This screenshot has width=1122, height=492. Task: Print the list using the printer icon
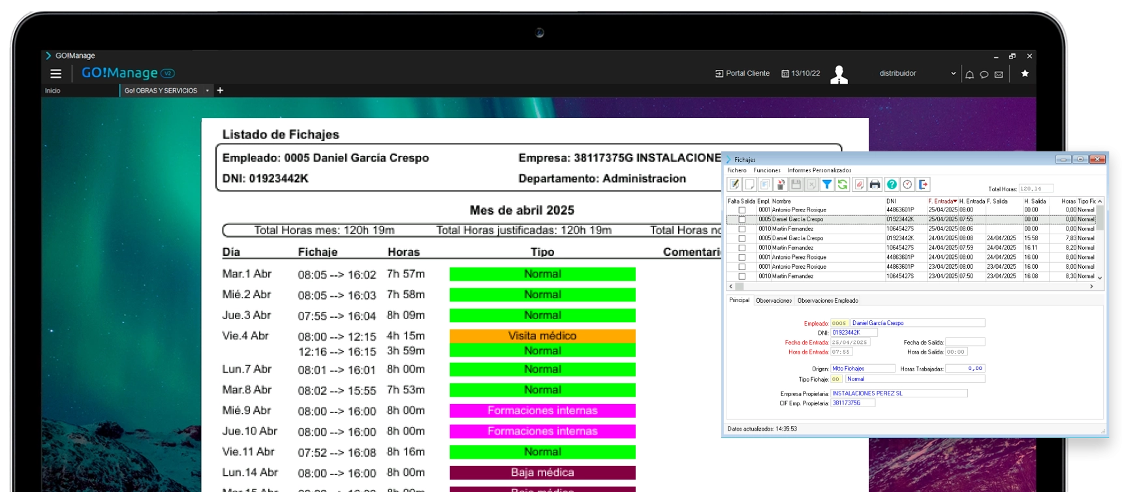pyautogui.click(x=875, y=185)
